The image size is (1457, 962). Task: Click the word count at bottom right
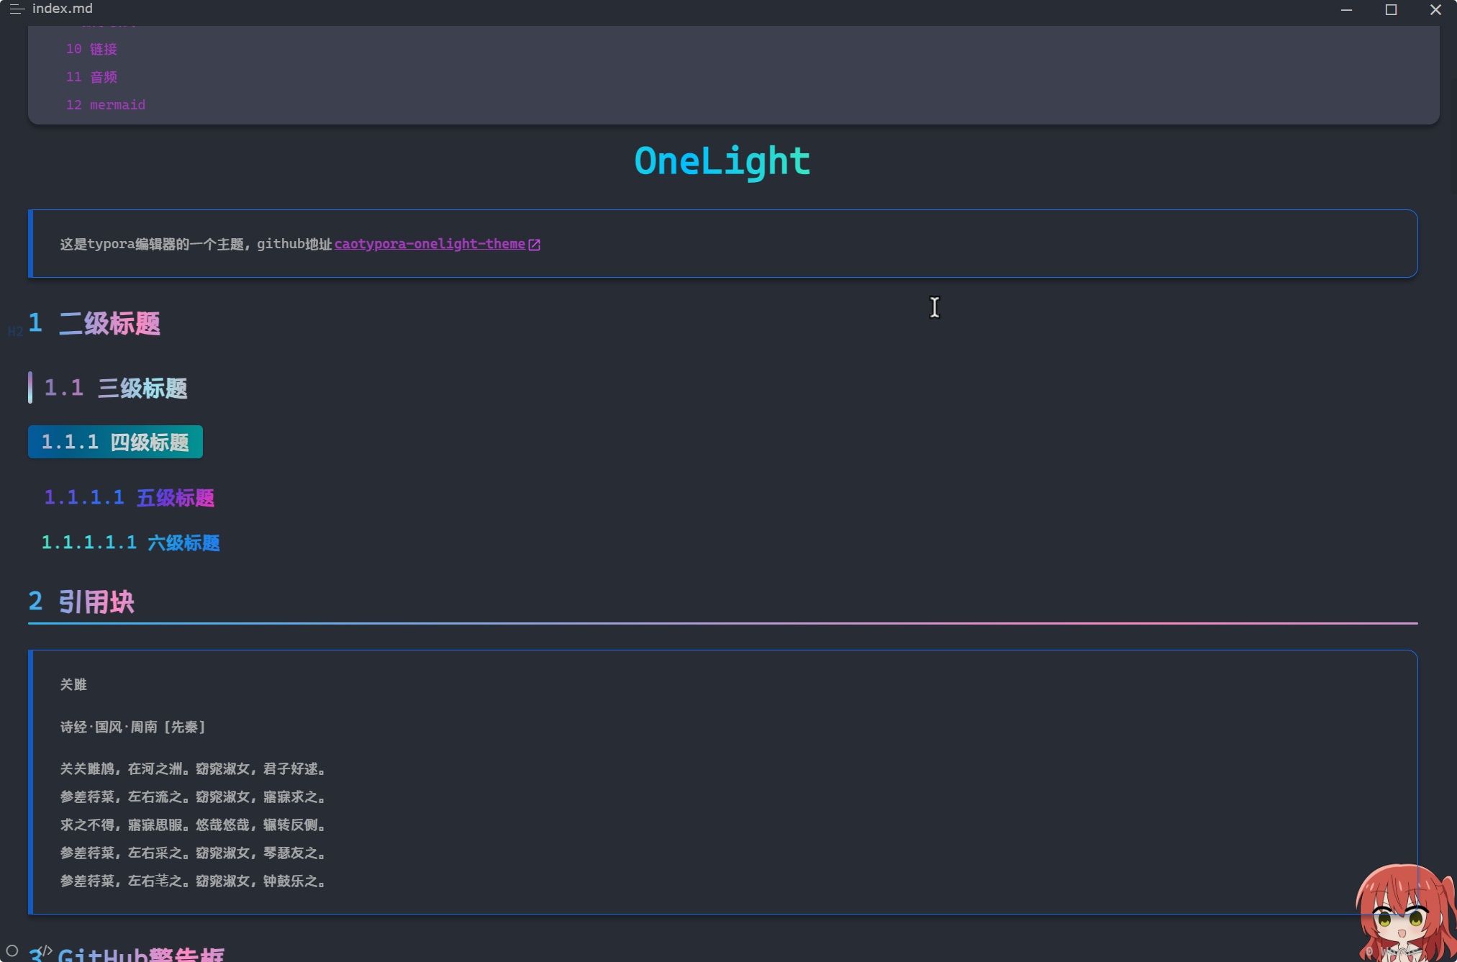point(1392,951)
